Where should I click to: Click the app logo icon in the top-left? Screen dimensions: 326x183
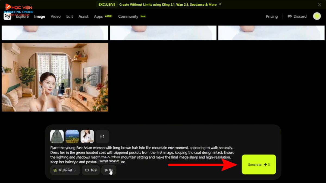[7, 16]
